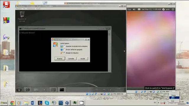Click the question mark help button in dialog title

pos(86,39)
